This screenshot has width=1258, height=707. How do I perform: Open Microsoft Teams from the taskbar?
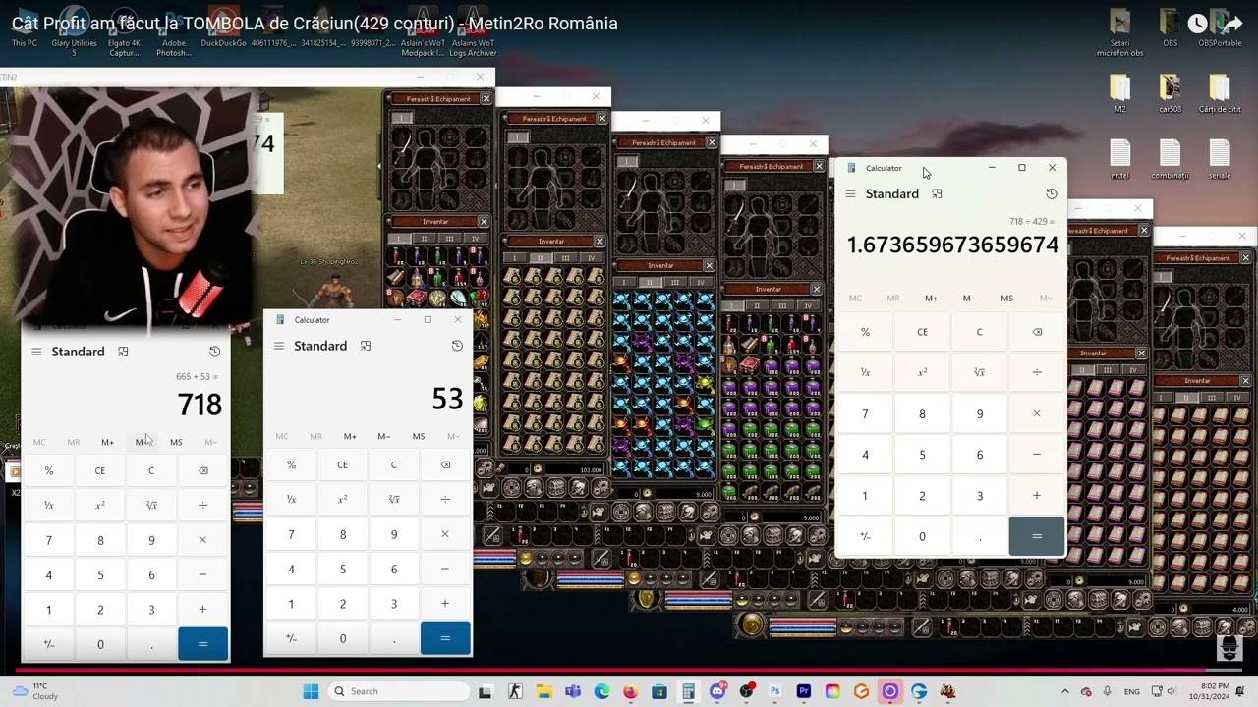point(572,691)
